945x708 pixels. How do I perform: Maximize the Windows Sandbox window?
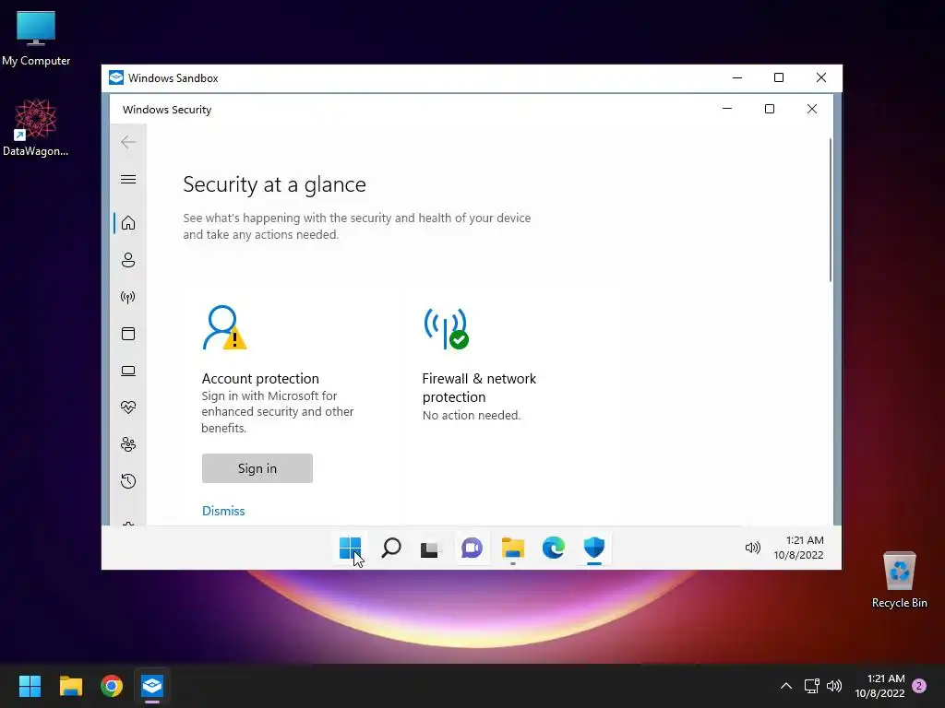click(x=779, y=77)
